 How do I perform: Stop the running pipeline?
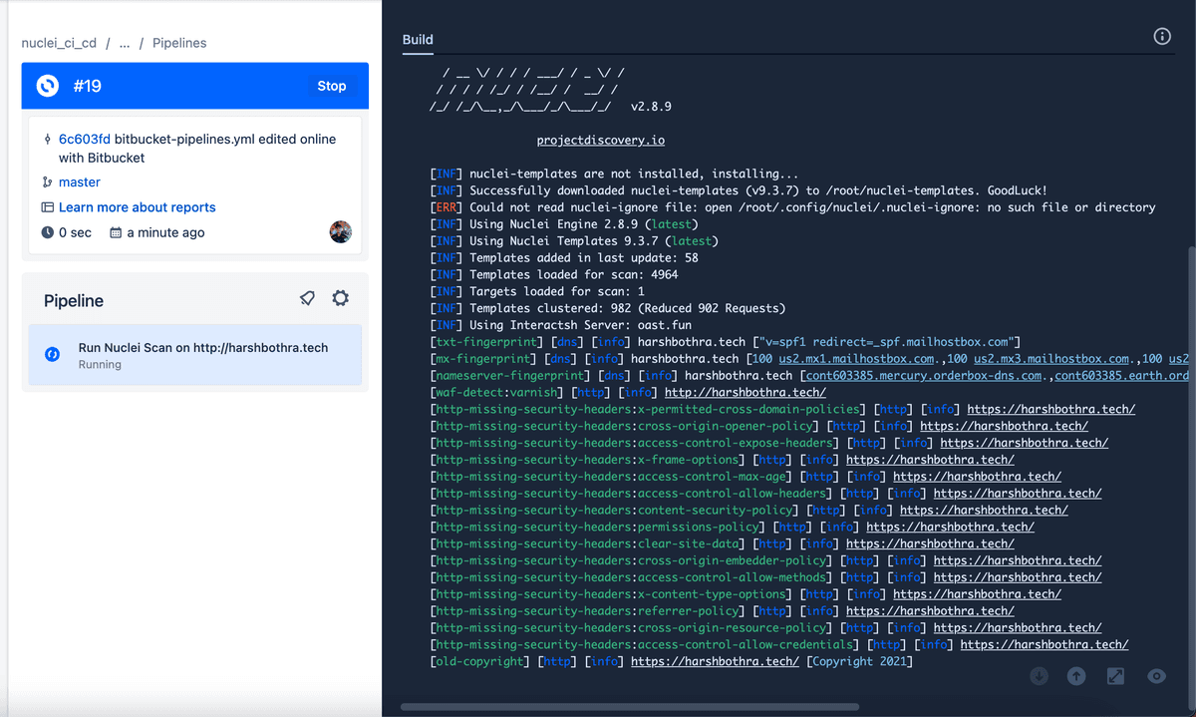click(331, 86)
